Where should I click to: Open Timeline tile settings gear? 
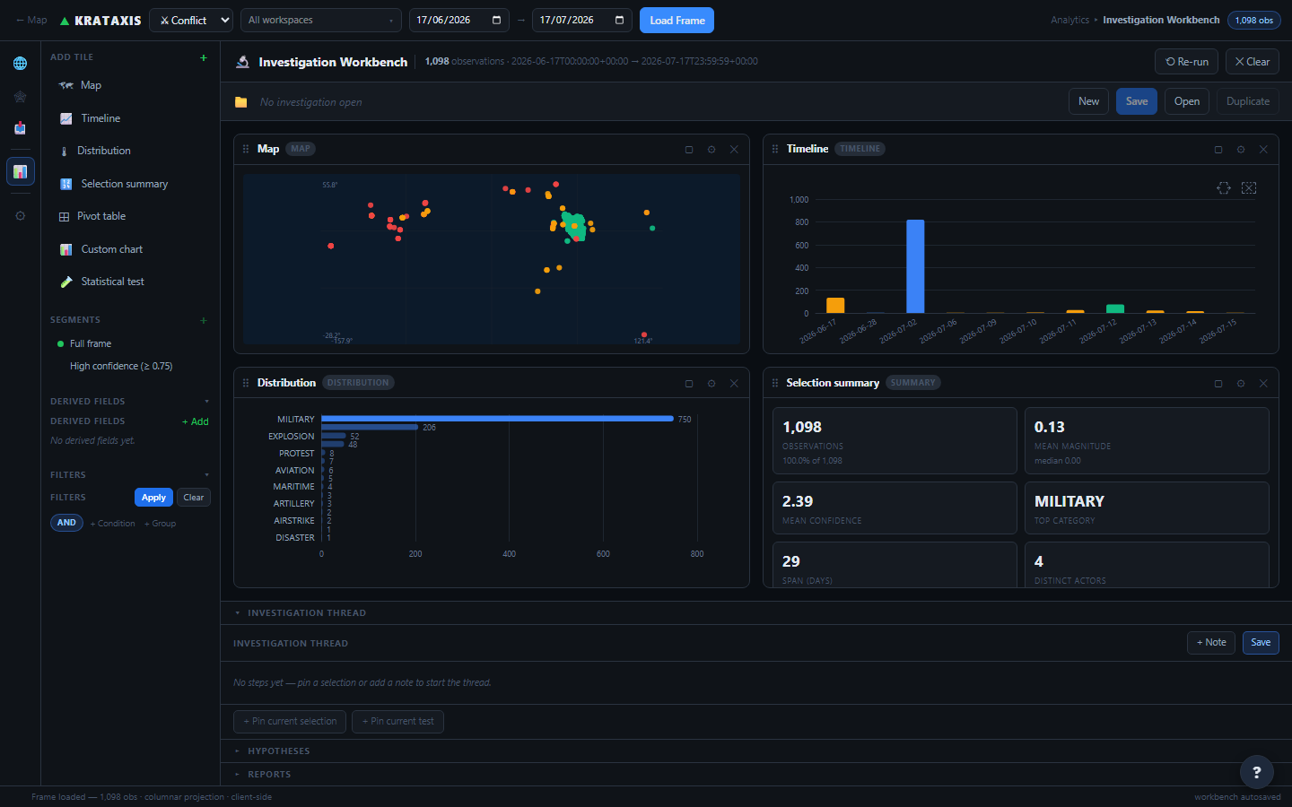1241,150
